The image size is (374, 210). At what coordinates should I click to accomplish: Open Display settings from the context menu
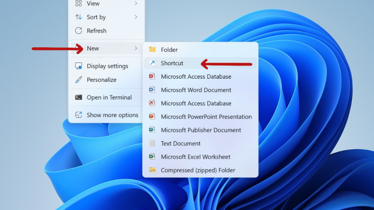[x=106, y=66]
